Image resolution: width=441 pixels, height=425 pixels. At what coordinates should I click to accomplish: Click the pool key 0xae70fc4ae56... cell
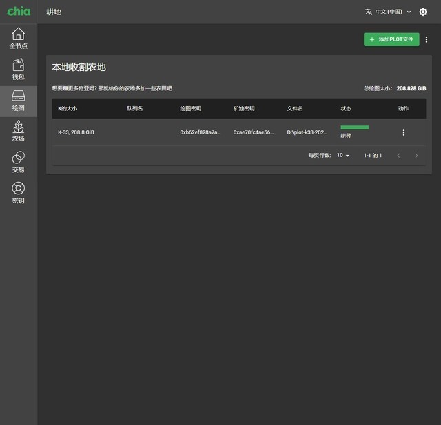(x=254, y=132)
